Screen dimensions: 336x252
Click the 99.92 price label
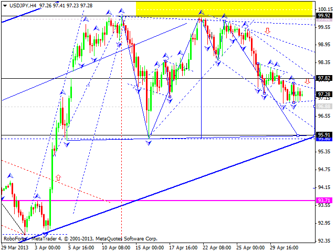(x=324, y=16)
